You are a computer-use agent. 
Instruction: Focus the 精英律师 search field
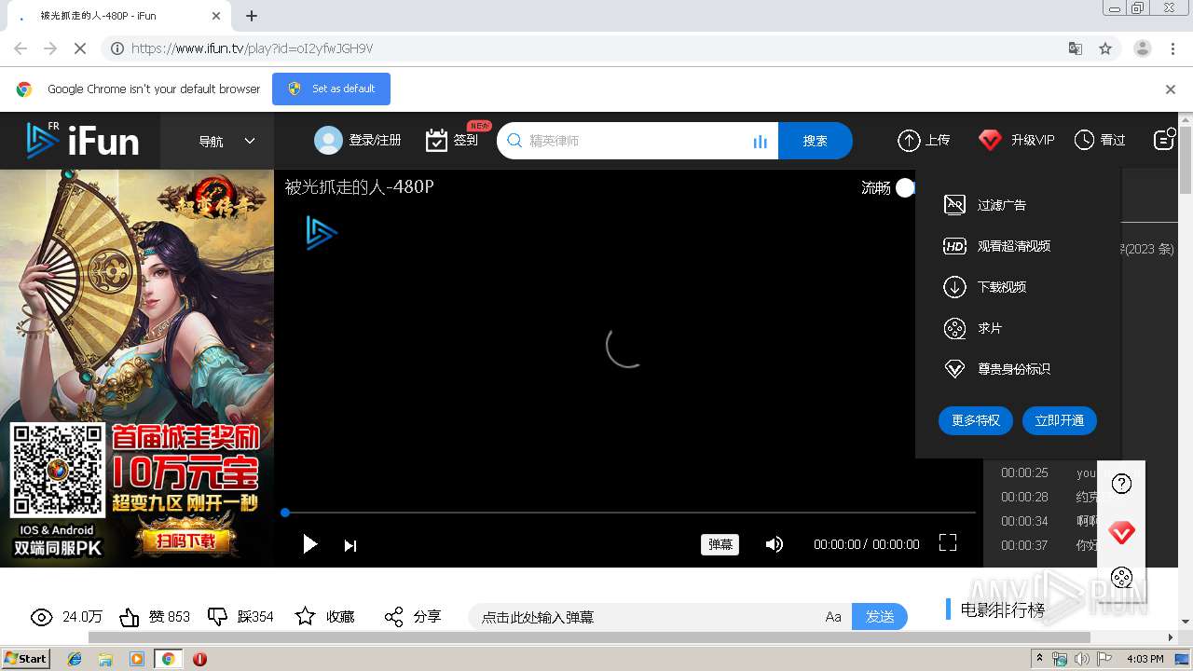pyautogui.click(x=637, y=141)
